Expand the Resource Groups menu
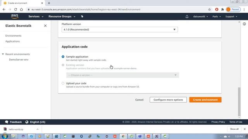Viewport: 248px width, 139px height. (x=62, y=16)
